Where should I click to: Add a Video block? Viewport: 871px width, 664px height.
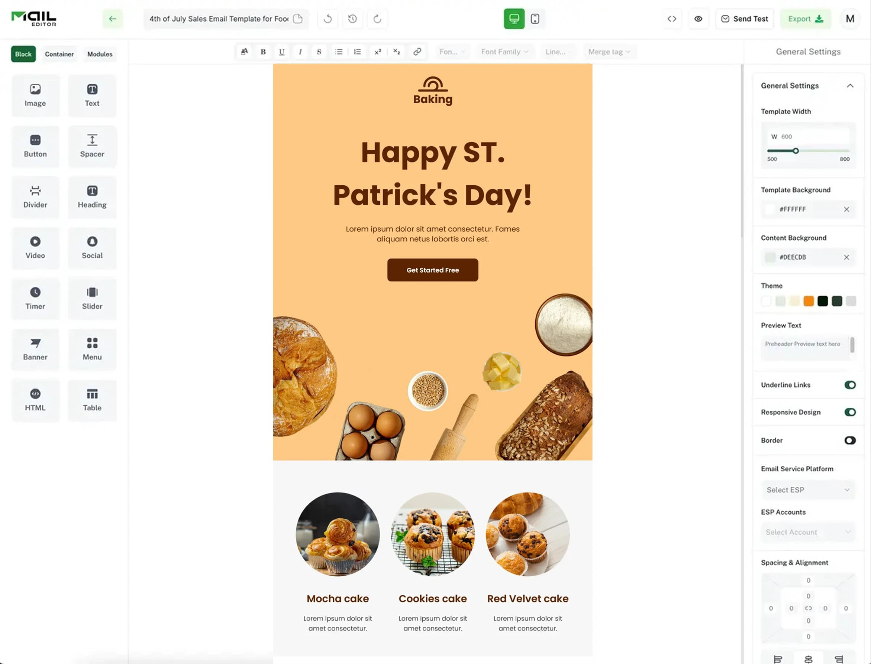coord(35,248)
